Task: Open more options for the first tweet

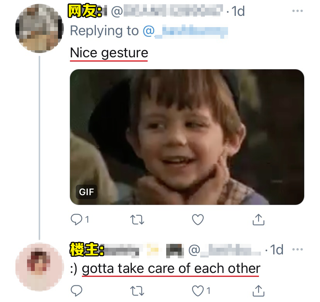Action: [x=297, y=11]
